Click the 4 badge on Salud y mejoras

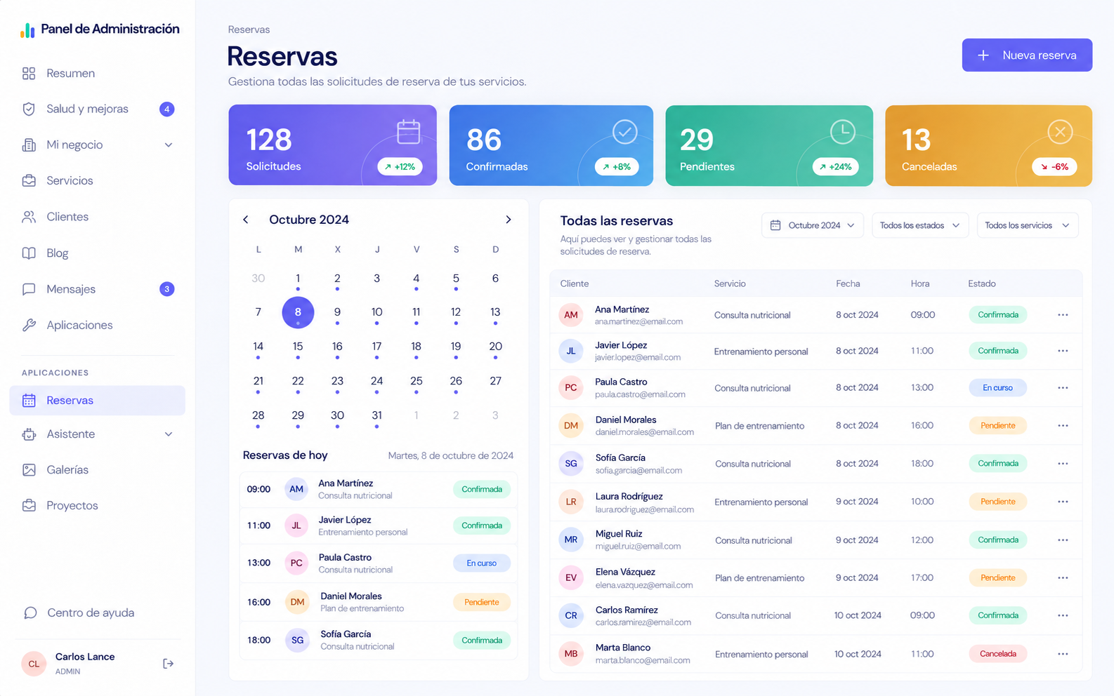[x=166, y=109]
